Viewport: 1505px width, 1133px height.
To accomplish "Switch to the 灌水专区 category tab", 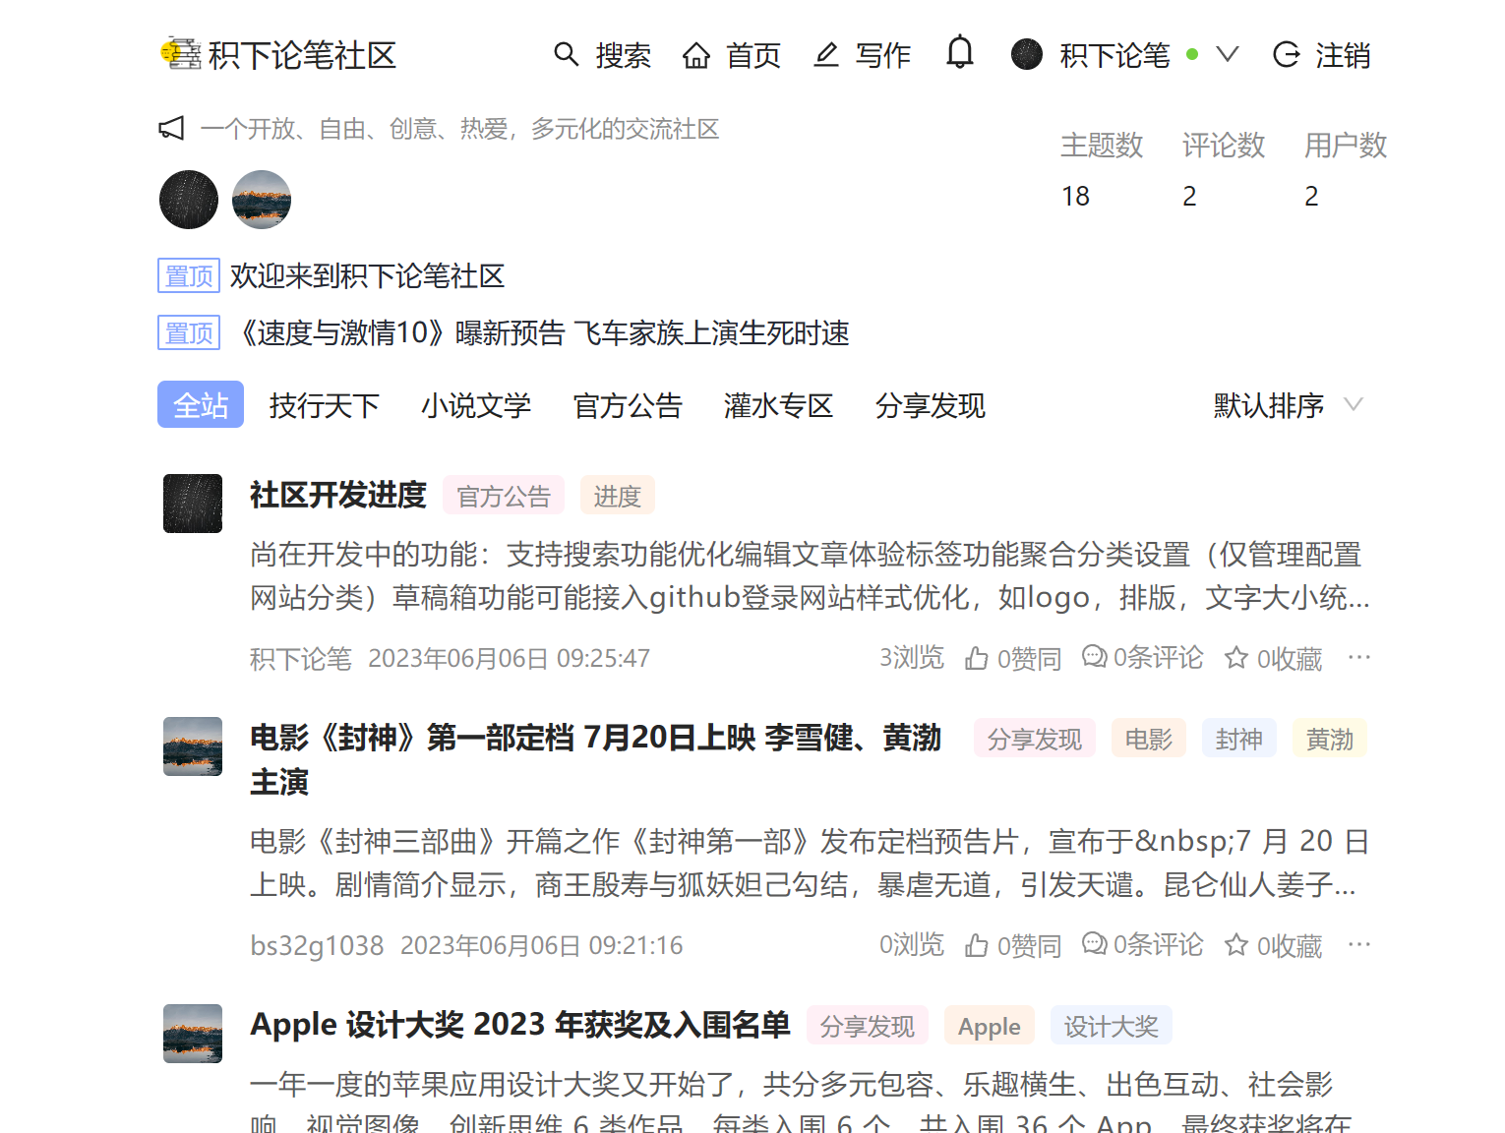I will pos(778,405).
